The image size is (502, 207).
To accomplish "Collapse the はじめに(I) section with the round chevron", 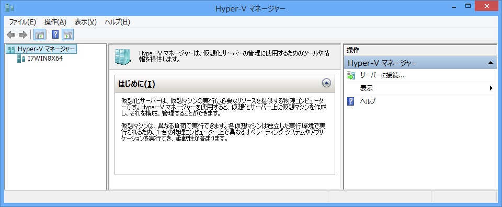I will pyautogui.click(x=326, y=84).
